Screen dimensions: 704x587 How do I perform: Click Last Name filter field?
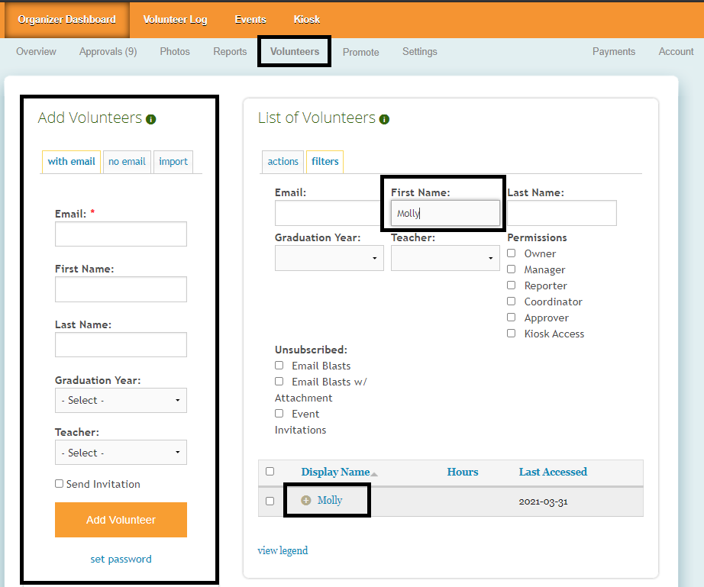[x=562, y=213]
